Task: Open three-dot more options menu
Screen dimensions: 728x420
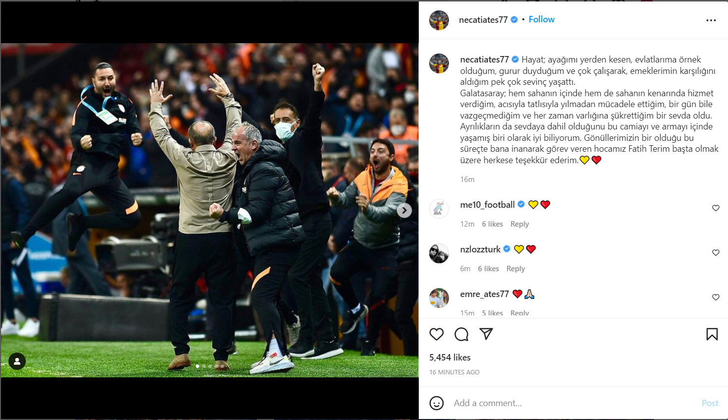Action: click(711, 20)
